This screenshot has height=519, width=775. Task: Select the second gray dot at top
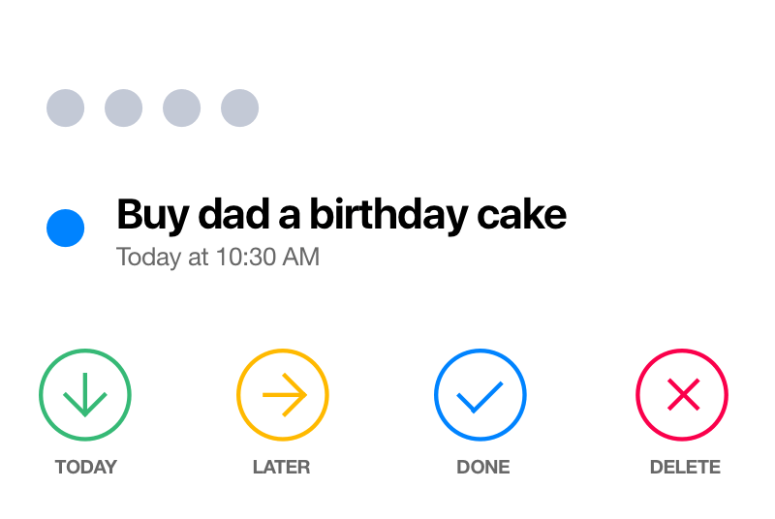[x=123, y=107]
